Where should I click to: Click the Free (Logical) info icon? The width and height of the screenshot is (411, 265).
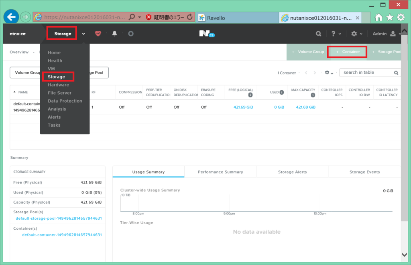250,95
